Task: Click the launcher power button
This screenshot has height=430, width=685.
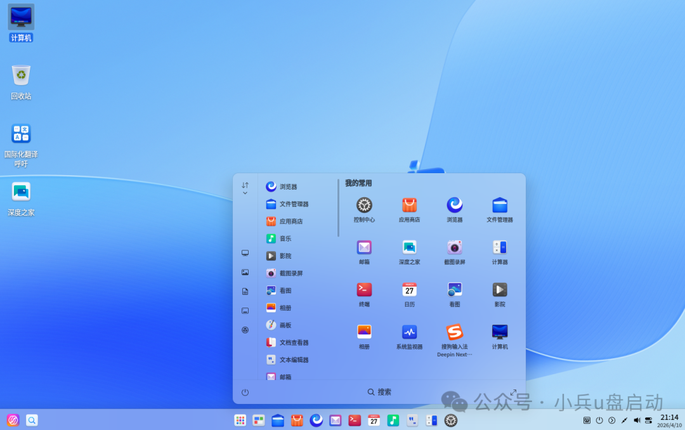Action: 245,393
